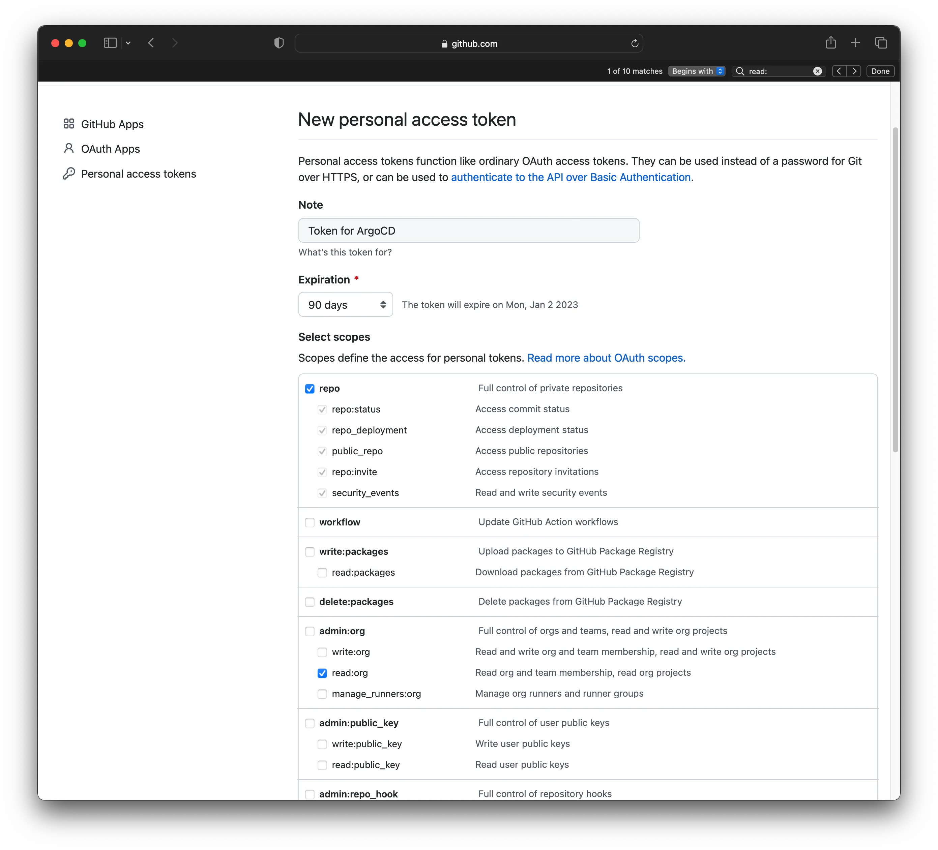Open a new browser tab
This screenshot has height=850, width=938.
pyautogui.click(x=855, y=43)
